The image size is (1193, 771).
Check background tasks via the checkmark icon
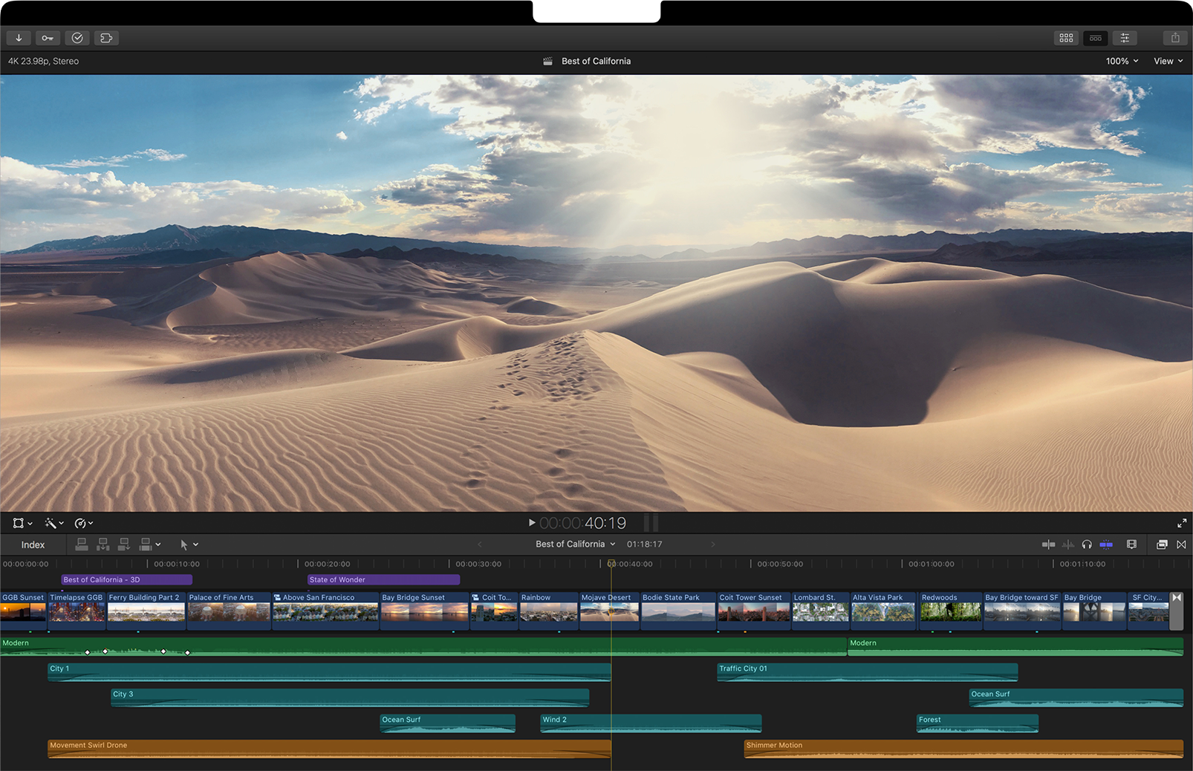[77, 37]
